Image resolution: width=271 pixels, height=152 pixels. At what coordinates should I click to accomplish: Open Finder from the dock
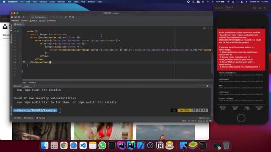click(45, 145)
